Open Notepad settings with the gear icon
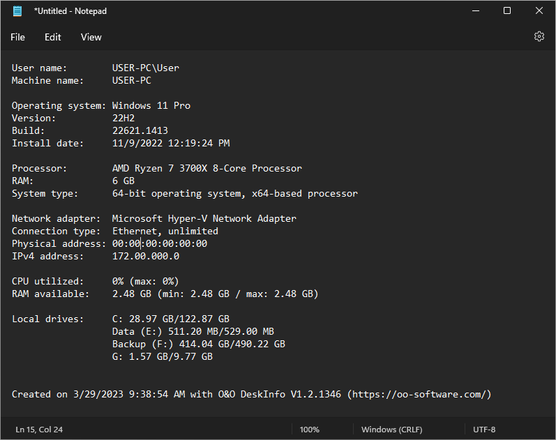Image resolution: width=556 pixels, height=440 pixels. click(x=539, y=37)
